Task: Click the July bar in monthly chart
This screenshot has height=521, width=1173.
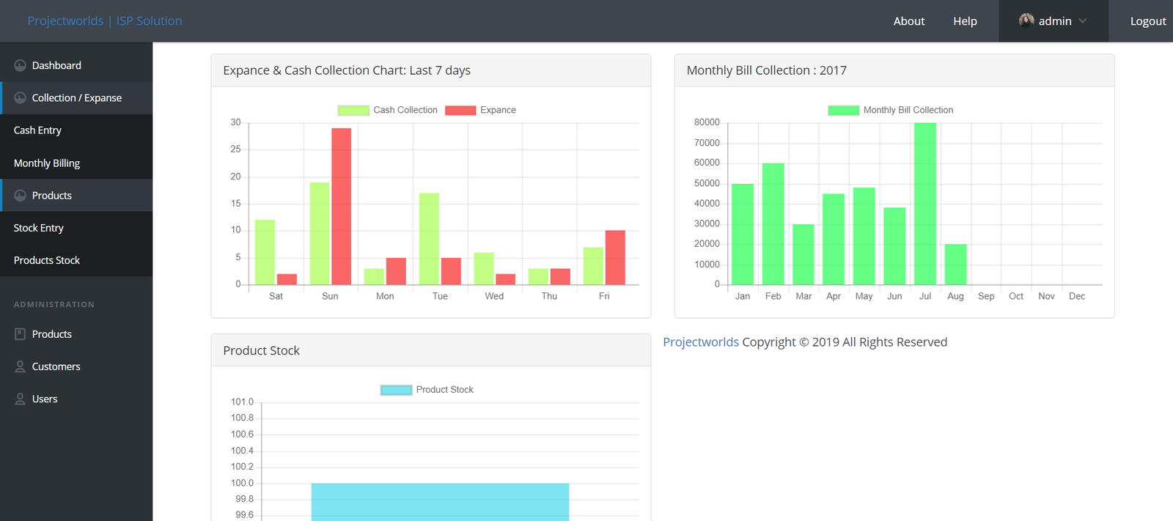Action: 924,204
